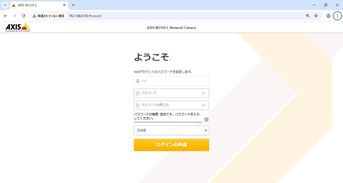
Task: Reload the camera setup page
Action: click(24, 16)
